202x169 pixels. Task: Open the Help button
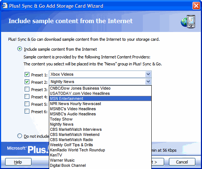tap(18, 162)
